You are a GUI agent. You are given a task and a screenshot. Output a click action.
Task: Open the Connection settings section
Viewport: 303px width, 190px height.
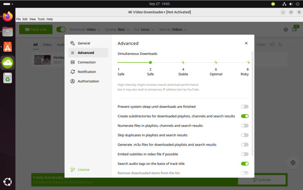coord(88,62)
